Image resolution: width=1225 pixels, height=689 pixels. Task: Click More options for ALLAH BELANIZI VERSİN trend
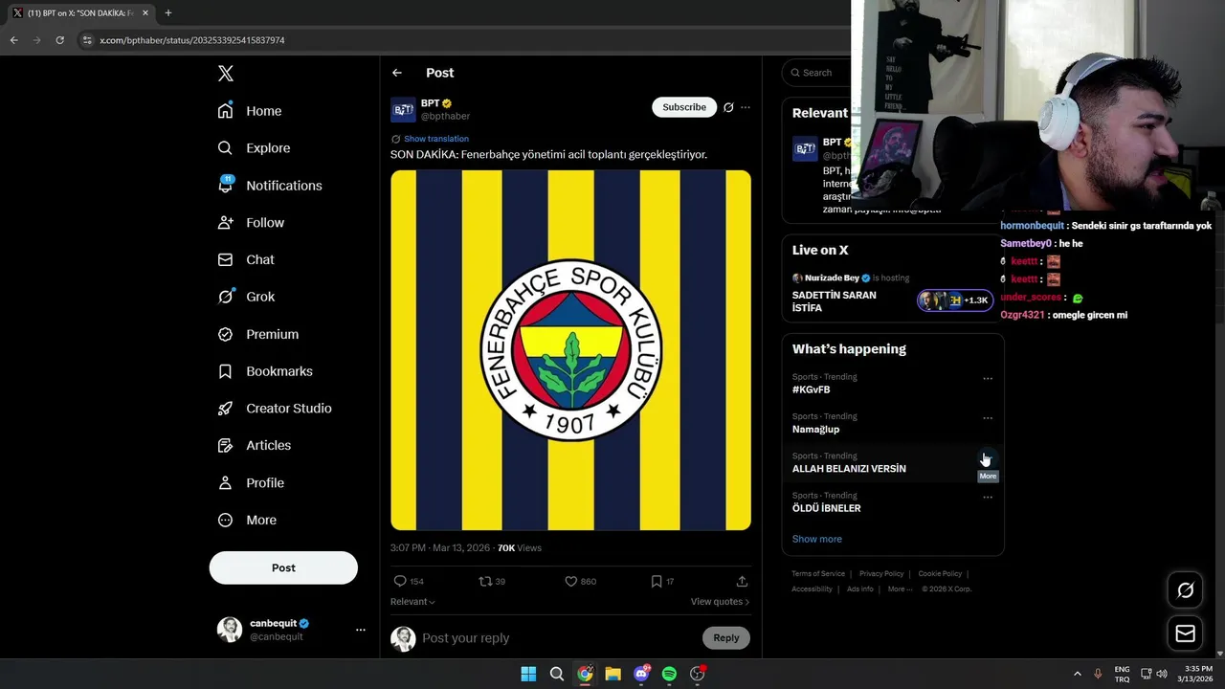[x=988, y=458]
